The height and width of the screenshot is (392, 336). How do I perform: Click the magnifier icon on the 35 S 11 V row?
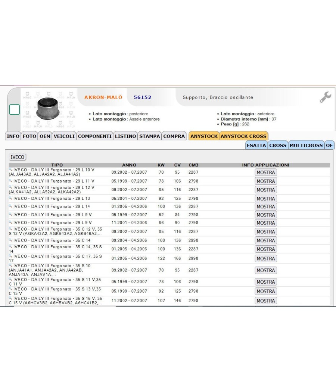[10, 279]
